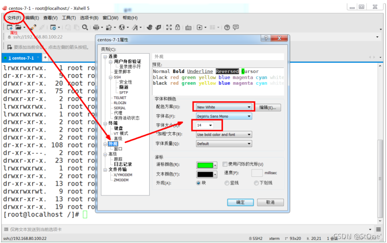387x243 pixels.
Task: Select the 下划线 cursor appearance radio
Action: (x=256, y=183)
